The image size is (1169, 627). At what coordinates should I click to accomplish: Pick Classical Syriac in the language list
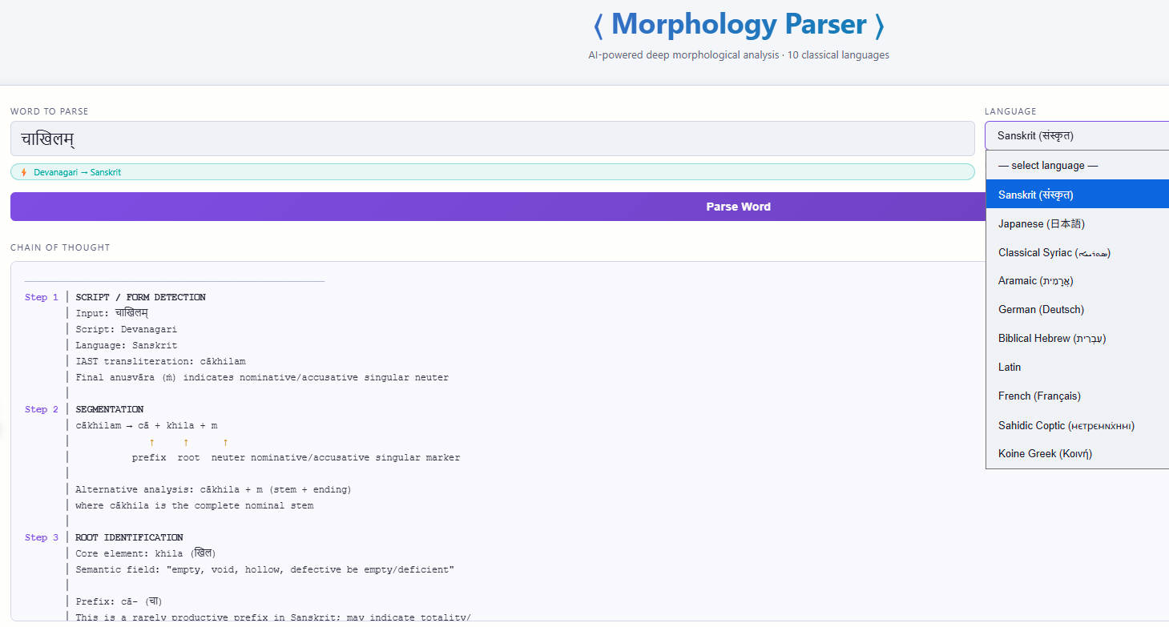pyautogui.click(x=1054, y=252)
